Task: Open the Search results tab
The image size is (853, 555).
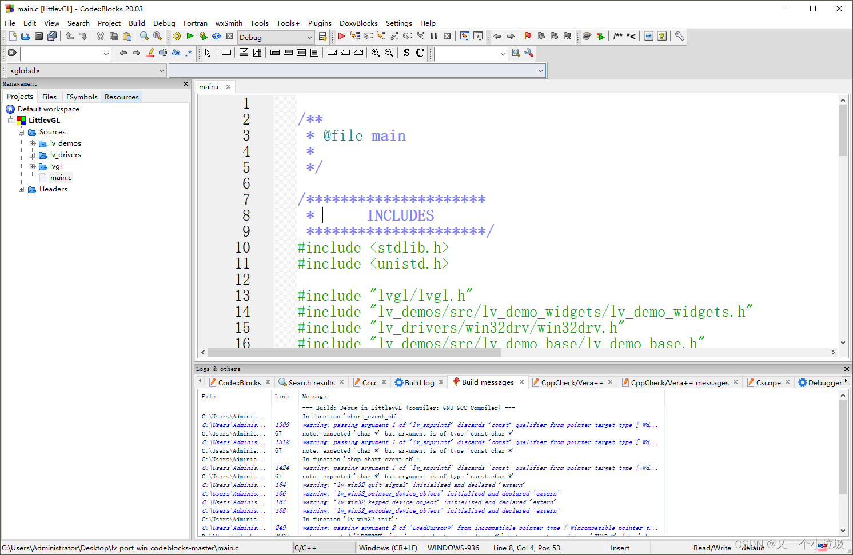Action: [x=311, y=382]
